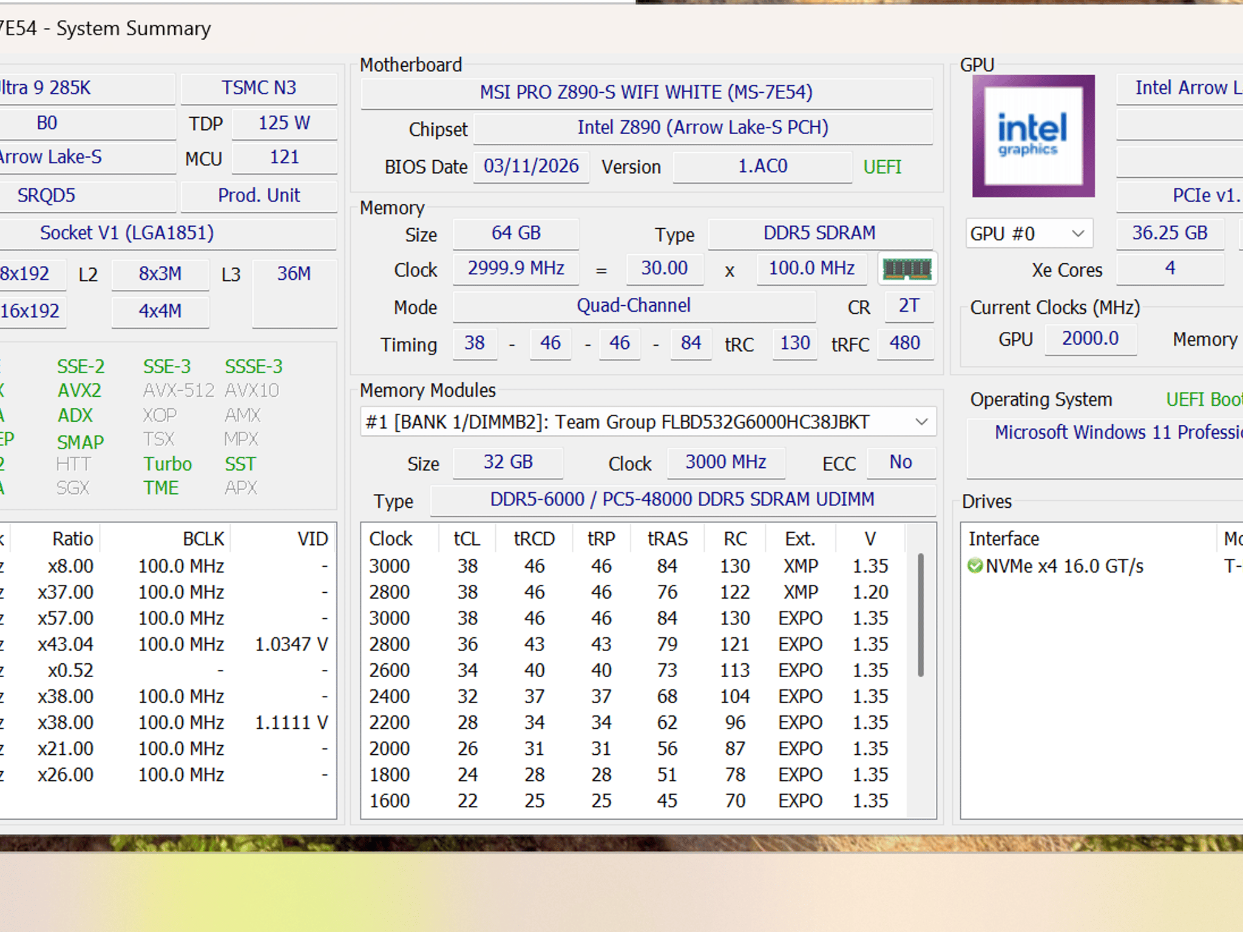Click the tRC value 130 in Memory section
1243x932 pixels.
coord(794,343)
